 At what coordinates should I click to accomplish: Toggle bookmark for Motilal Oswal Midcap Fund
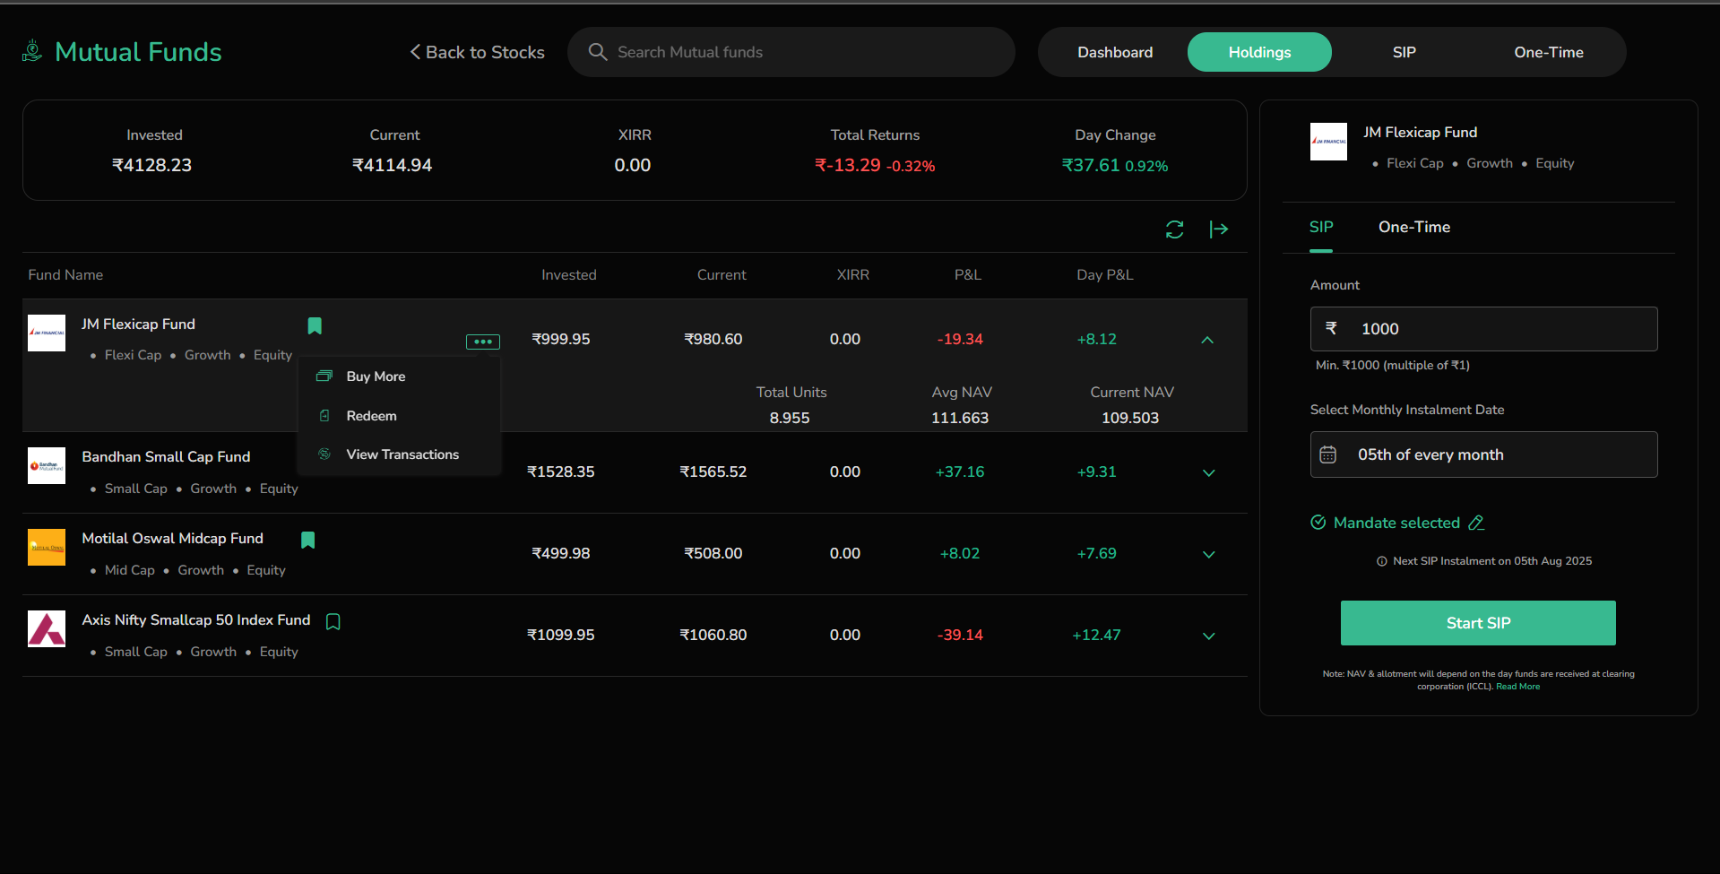coord(307,540)
